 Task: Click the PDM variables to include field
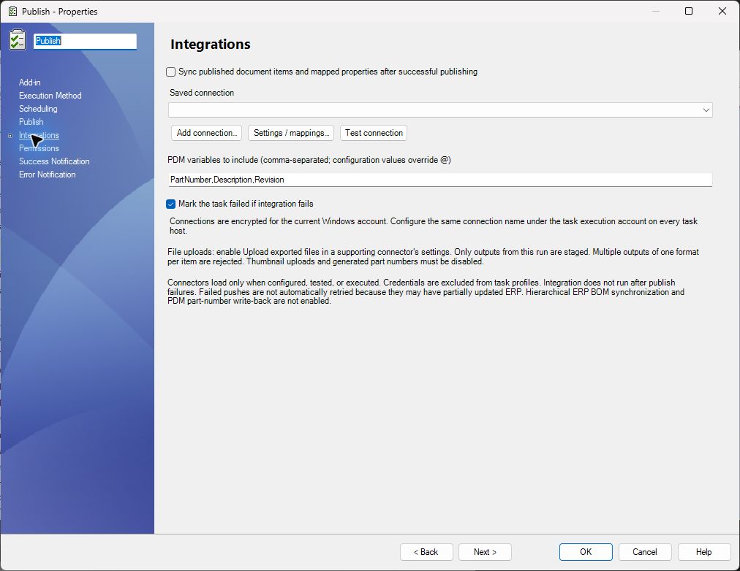coord(440,180)
